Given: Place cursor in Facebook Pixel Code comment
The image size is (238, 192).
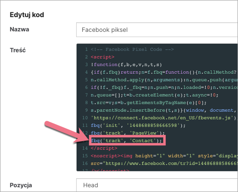Looking at the screenshot, I should (132, 49).
